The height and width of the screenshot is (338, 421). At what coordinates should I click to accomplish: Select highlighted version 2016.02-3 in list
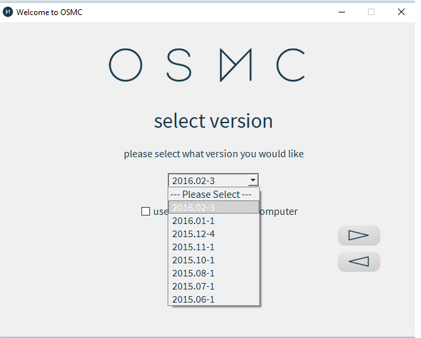(x=194, y=208)
